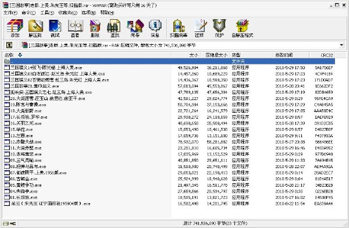
Task: Click the 文件夹 type cell in the '..' row
Action: [x=238, y=61]
